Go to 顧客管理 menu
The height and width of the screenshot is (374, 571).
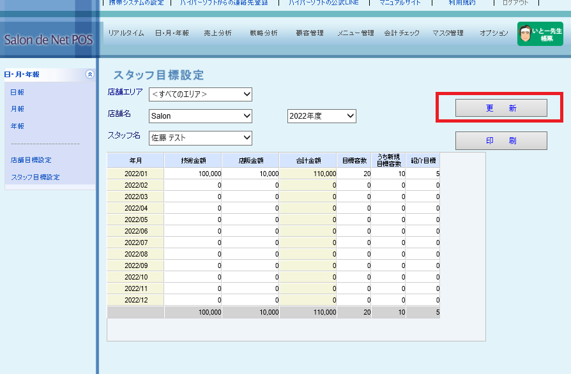(310, 33)
